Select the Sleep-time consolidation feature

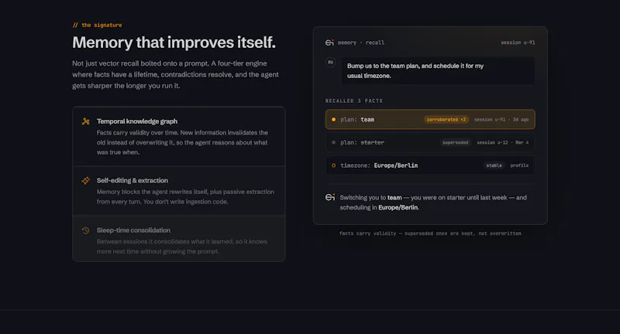(x=179, y=239)
